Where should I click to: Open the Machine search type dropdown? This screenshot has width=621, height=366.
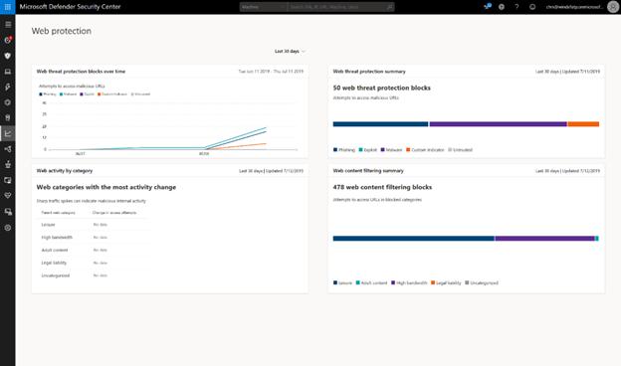[x=263, y=7]
